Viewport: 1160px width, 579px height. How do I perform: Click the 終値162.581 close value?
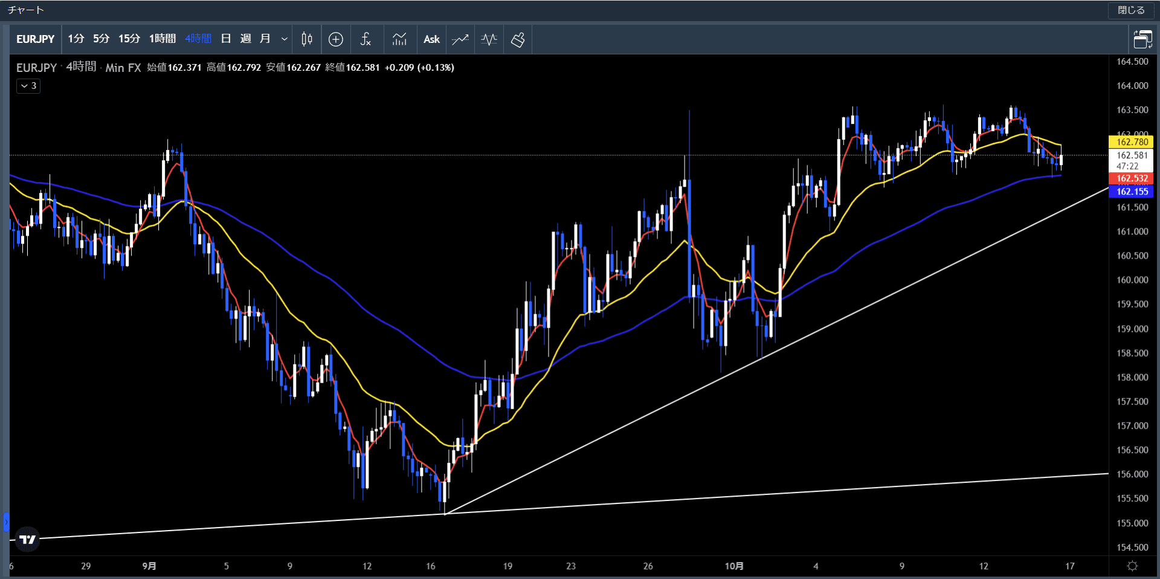coord(353,68)
